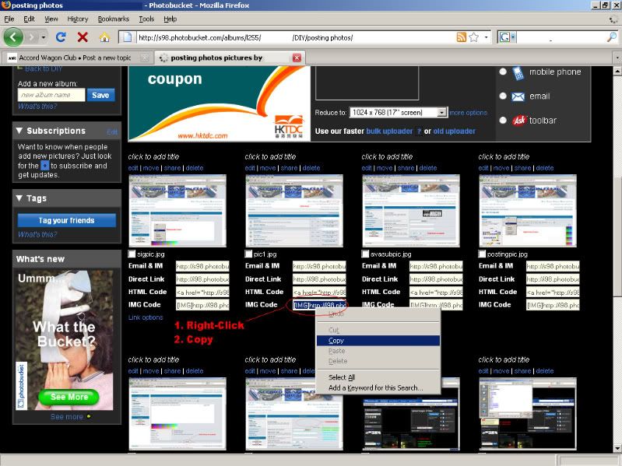622x466 pixels.
Task: Open the old uploader link
Action: pyautogui.click(x=454, y=131)
